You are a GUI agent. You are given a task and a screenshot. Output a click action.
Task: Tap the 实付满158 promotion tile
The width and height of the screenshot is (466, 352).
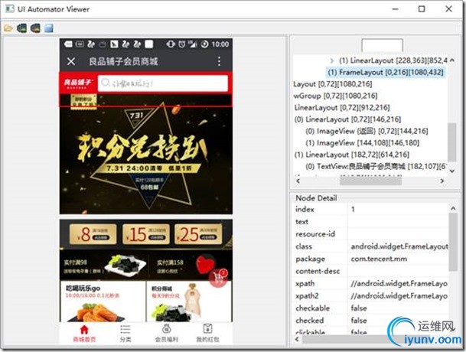pos(191,266)
